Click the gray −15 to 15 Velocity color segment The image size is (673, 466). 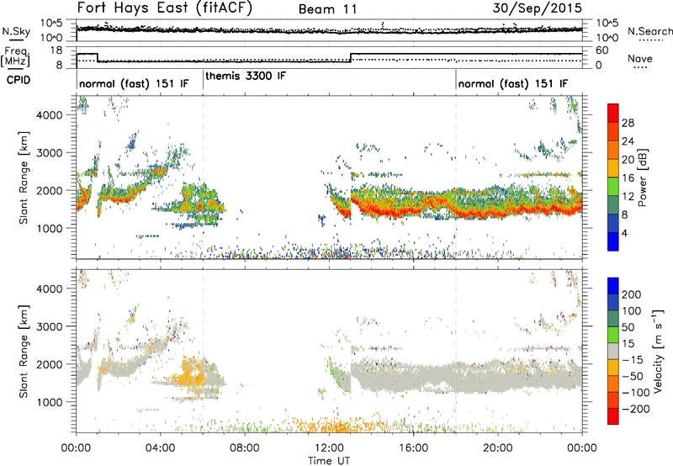[x=613, y=351]
